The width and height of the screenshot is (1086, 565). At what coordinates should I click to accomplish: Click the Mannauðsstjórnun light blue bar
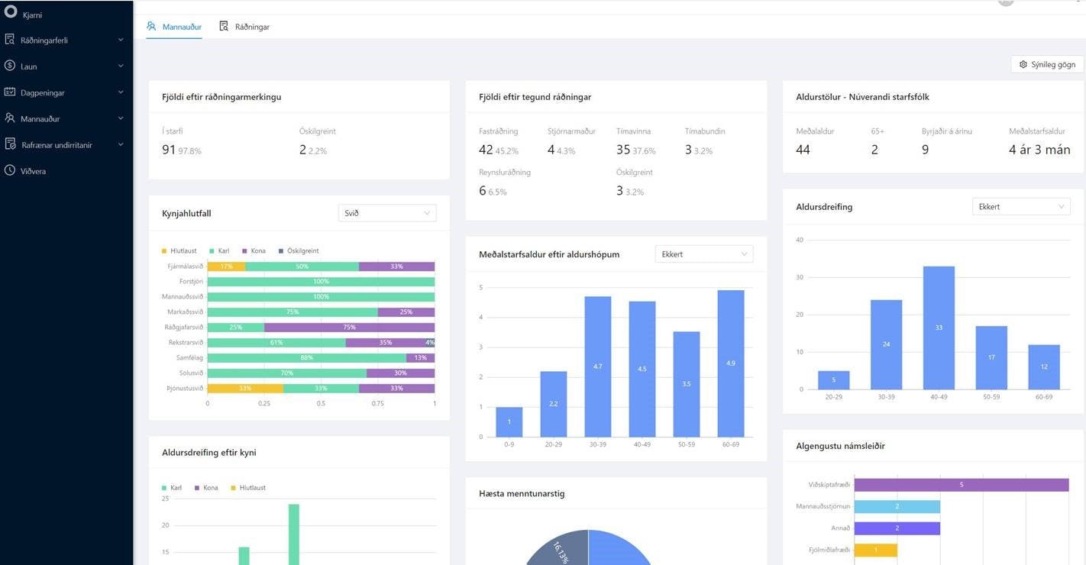pos(897,506)
